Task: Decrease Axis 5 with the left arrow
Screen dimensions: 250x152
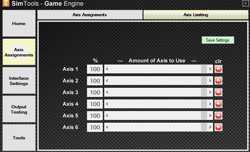Action: pyautogui.click(x=107, y=116)
